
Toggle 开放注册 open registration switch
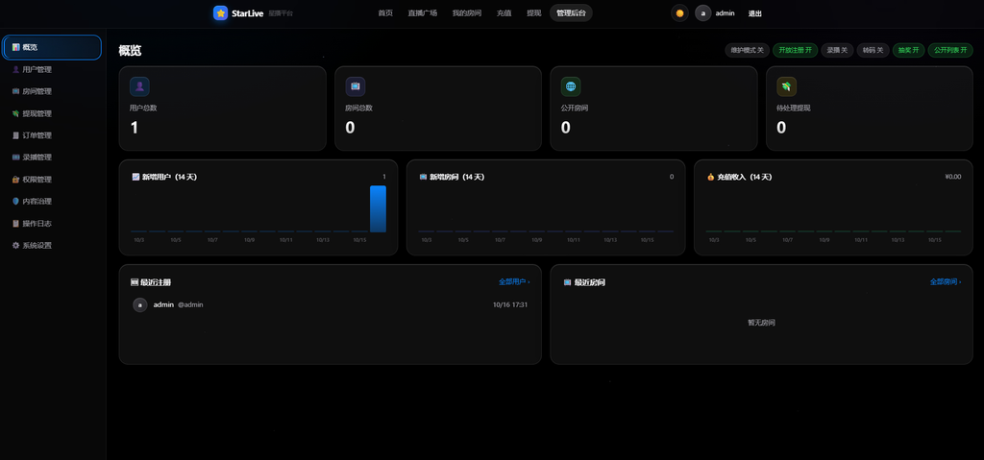click(795, 50)
